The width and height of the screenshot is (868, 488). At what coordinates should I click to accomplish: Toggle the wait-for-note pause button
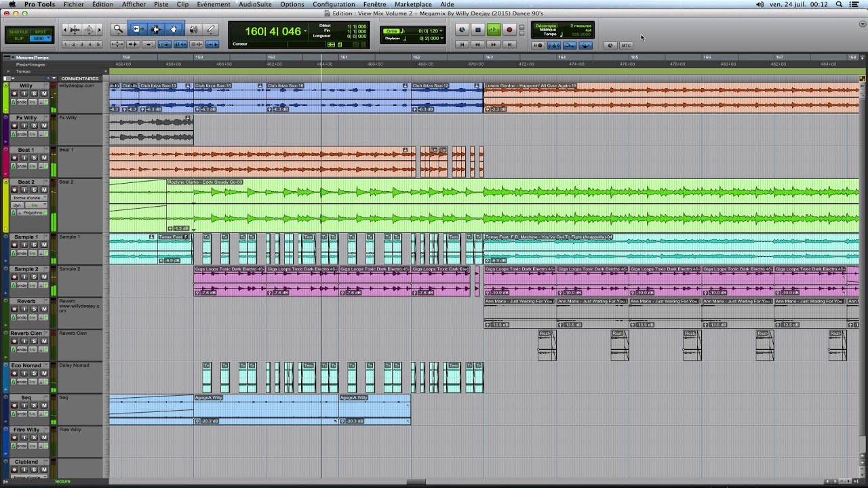click(538, 45)
